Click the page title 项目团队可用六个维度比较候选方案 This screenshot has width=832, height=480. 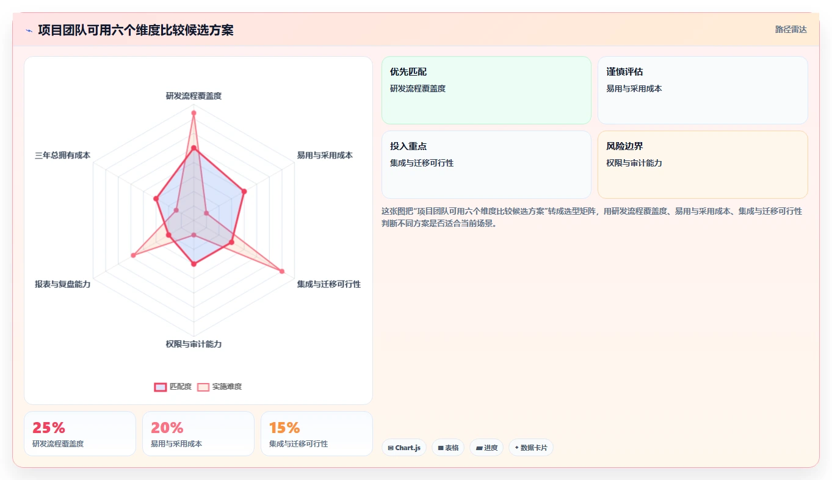pos(136,30)
